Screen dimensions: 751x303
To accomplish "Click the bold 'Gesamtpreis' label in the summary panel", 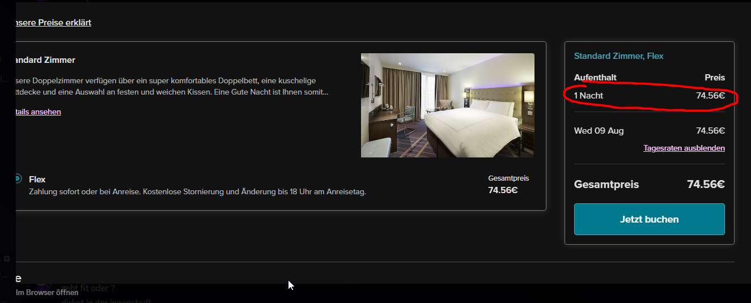I will [x=606, y=185].
